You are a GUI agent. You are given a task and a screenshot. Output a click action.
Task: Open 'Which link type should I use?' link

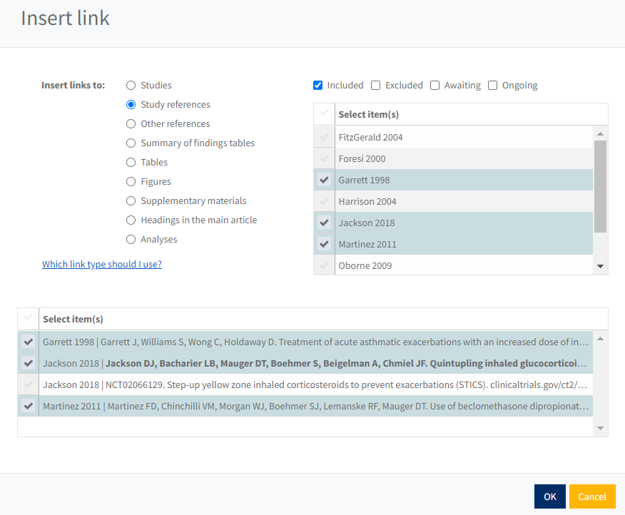(102, 265)
